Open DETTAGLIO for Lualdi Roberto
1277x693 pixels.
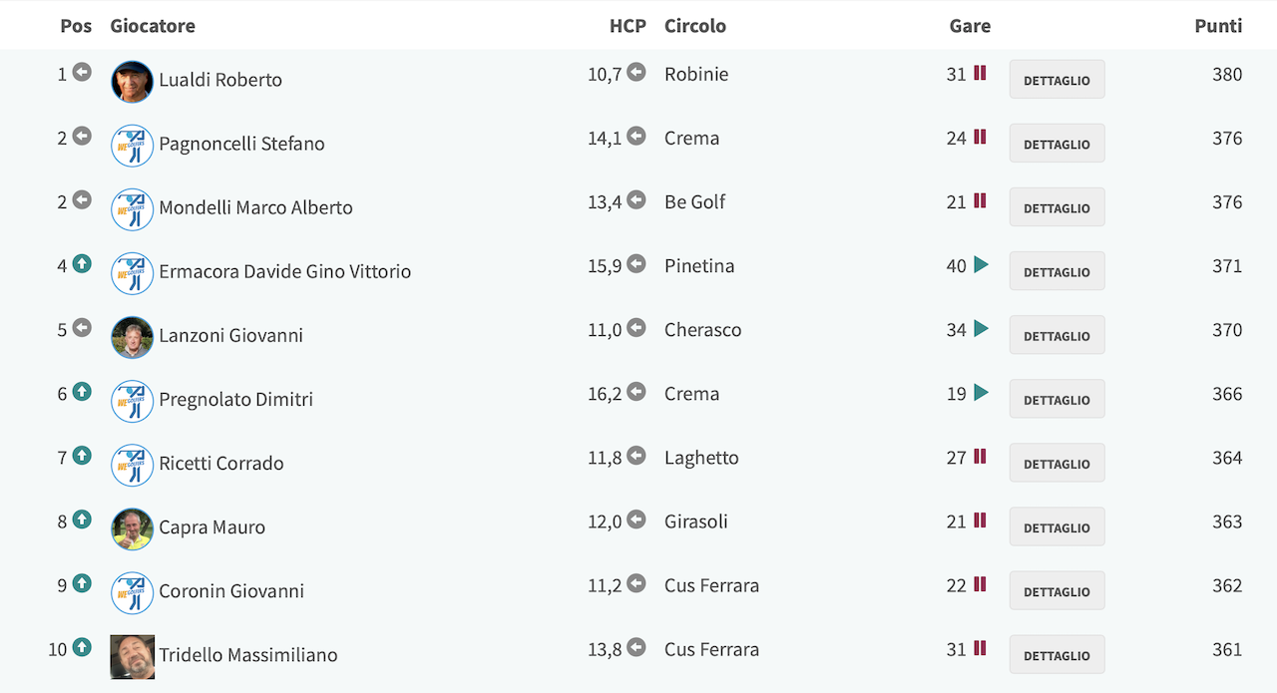pyautogui.click(x=1057, y=80)
